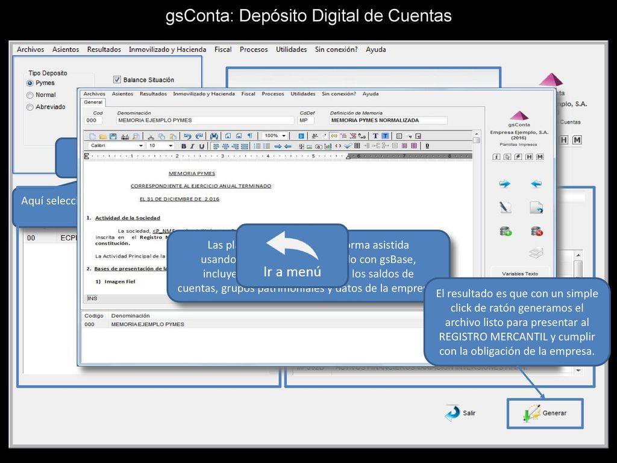Click the editor vertical scrollbar up arrow
This screenshot has width=617, height=463.
tap(477, 134)
